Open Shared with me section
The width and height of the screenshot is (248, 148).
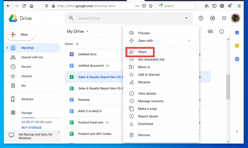point(32,57)
